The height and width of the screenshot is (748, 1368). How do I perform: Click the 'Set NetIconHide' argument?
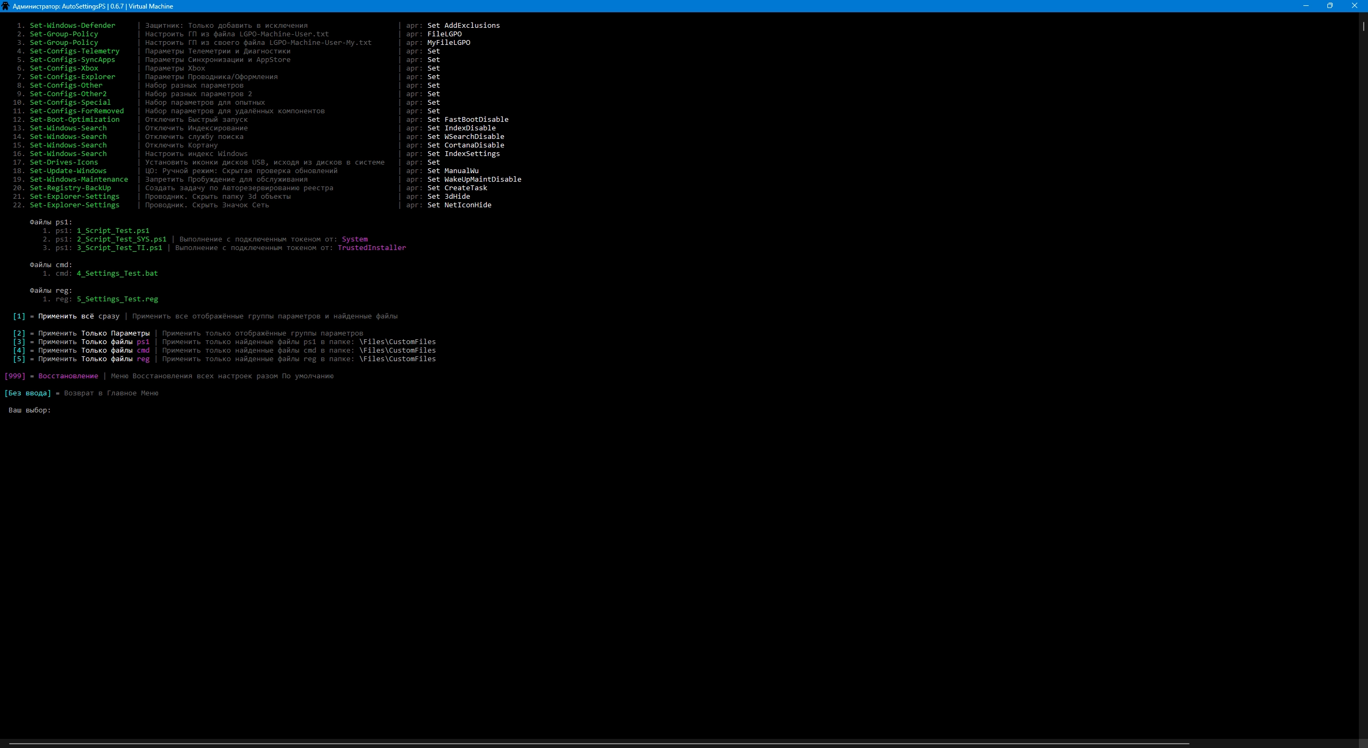460,205
